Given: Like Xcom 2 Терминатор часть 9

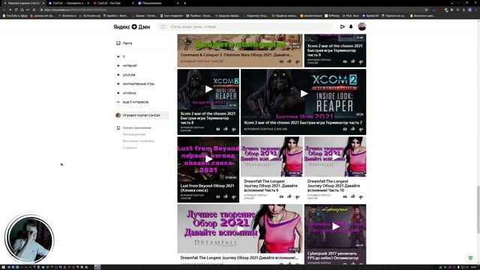Looking at the screenshot, I should (x=353, y=61).
